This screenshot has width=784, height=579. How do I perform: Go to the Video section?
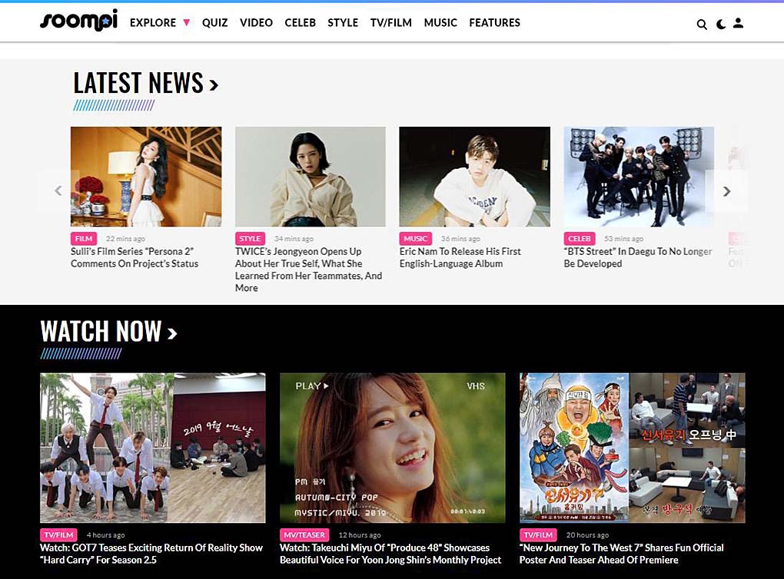click(256, 22)
